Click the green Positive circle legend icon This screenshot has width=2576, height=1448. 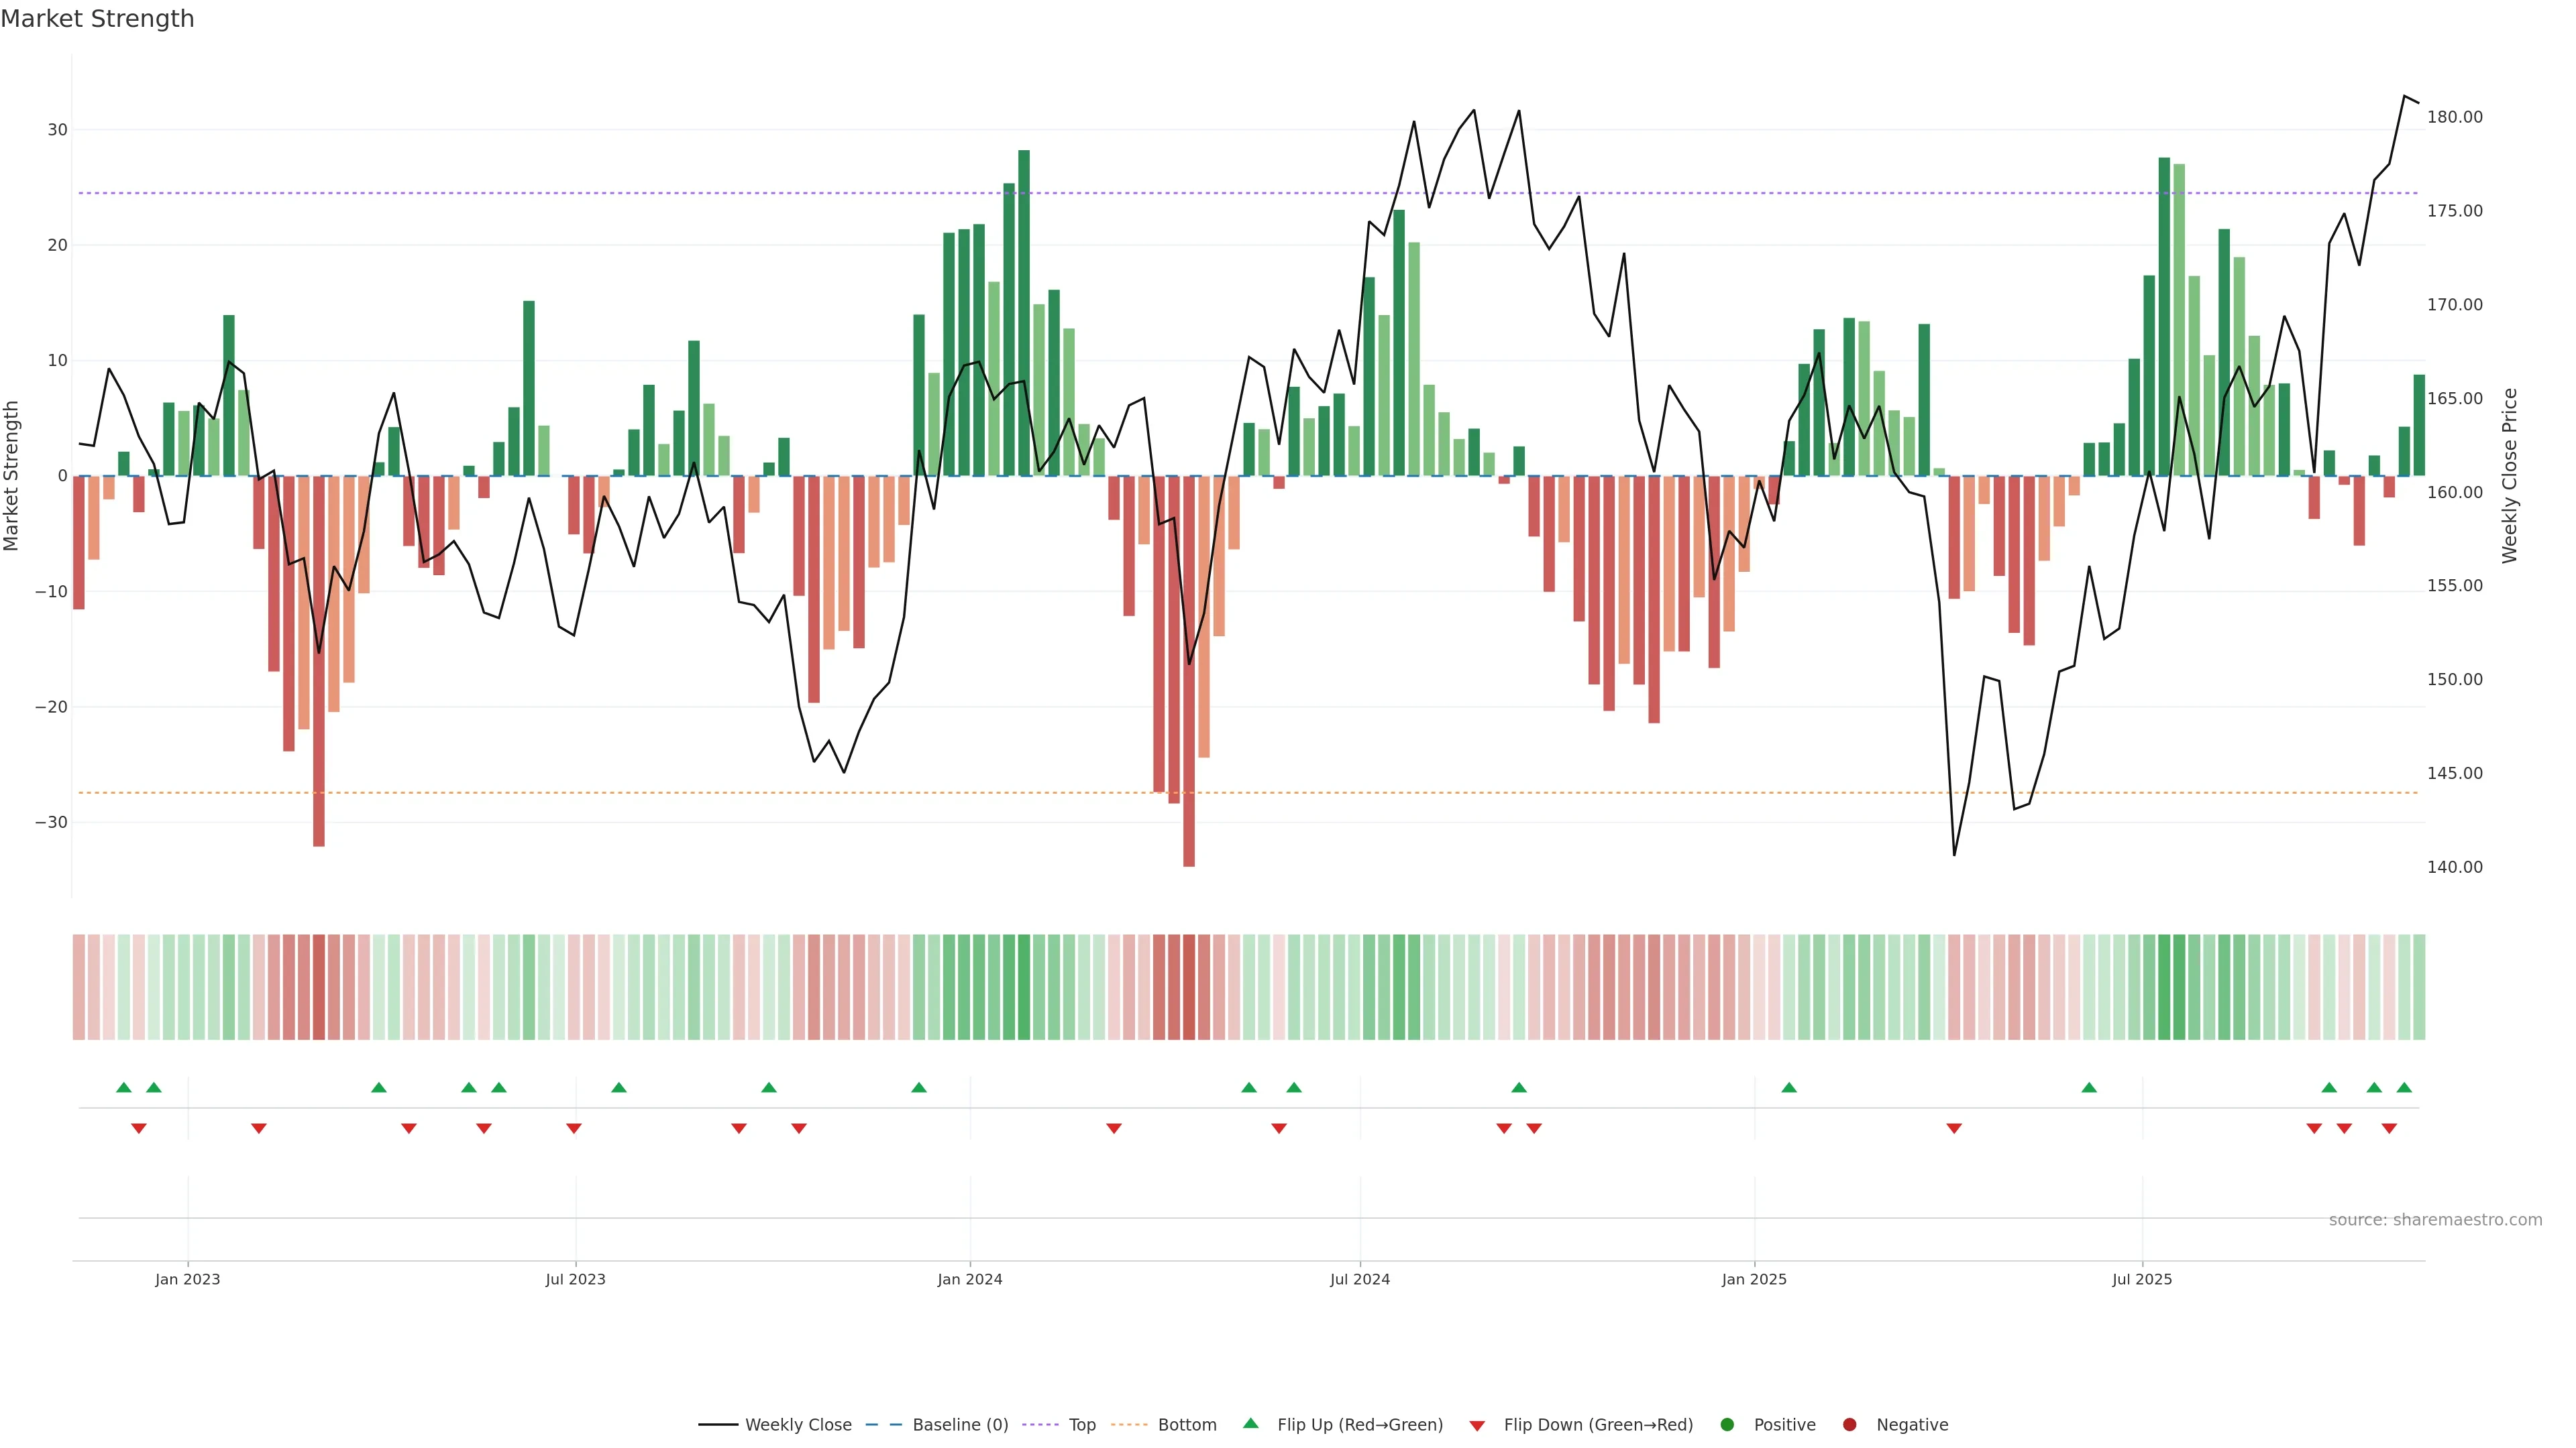[1727, 1424]
